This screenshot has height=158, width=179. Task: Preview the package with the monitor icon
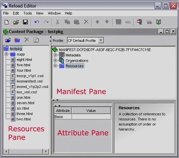[139, 22]
